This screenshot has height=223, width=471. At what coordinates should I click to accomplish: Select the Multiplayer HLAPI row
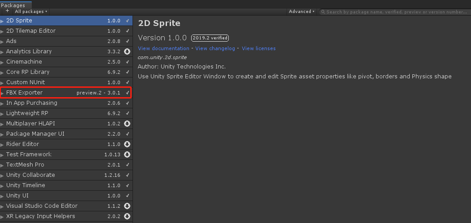[x=66, y=124]
